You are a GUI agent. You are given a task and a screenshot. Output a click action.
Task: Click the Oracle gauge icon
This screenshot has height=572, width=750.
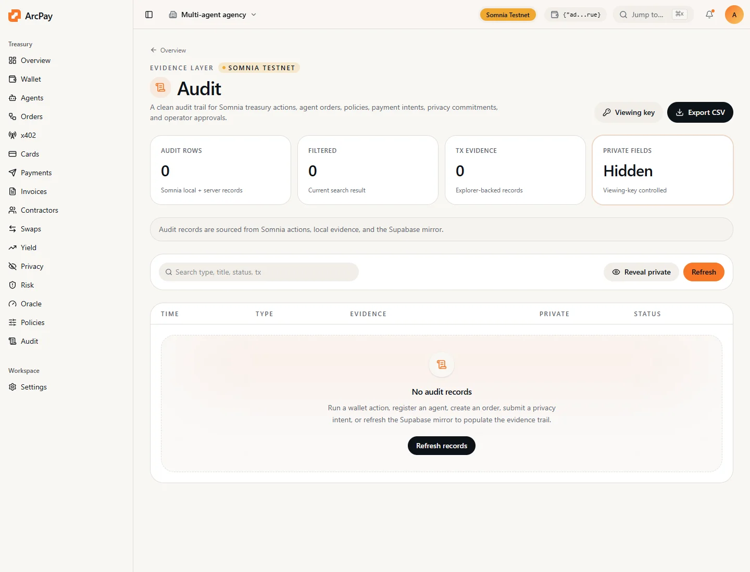click(12, 304)
